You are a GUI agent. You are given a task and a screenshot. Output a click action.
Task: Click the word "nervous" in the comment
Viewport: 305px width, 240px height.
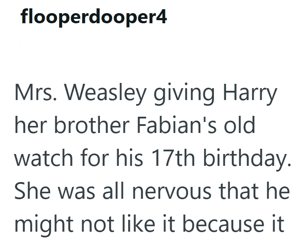coord(172,193)
